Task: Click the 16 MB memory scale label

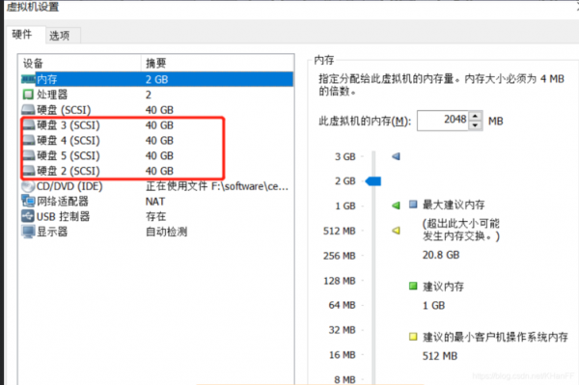Action: [x=342, y=355]
